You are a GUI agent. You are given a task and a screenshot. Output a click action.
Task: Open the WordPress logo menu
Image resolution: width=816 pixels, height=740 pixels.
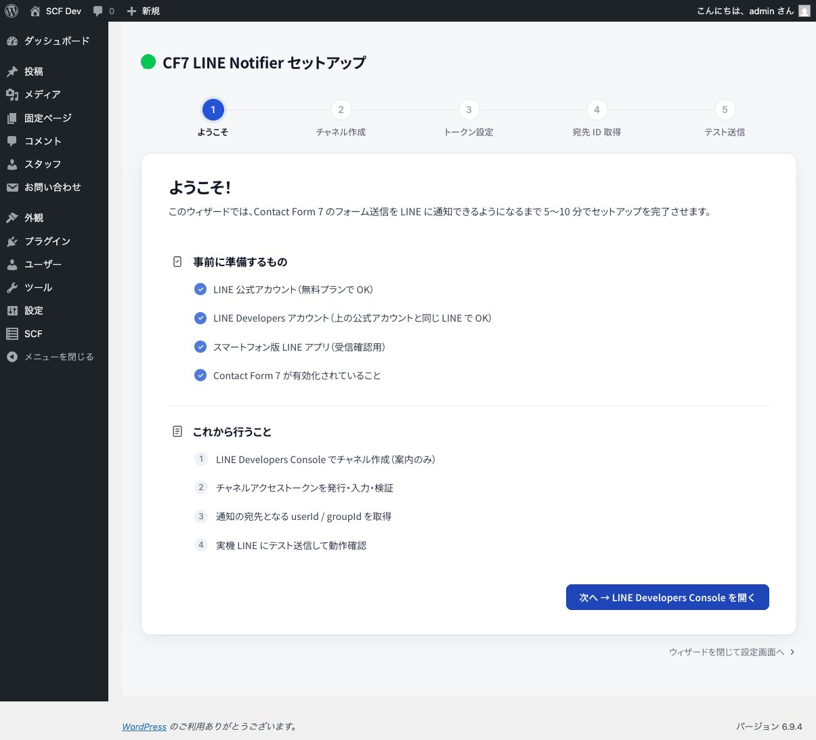point(12,11)
